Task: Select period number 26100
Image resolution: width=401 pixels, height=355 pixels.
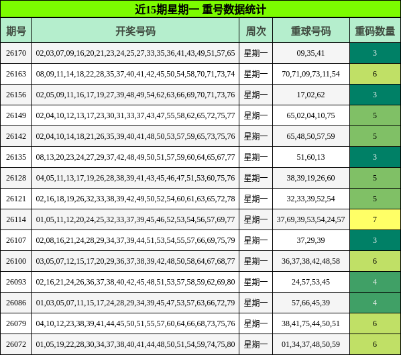Action: [x=16, y=261]
